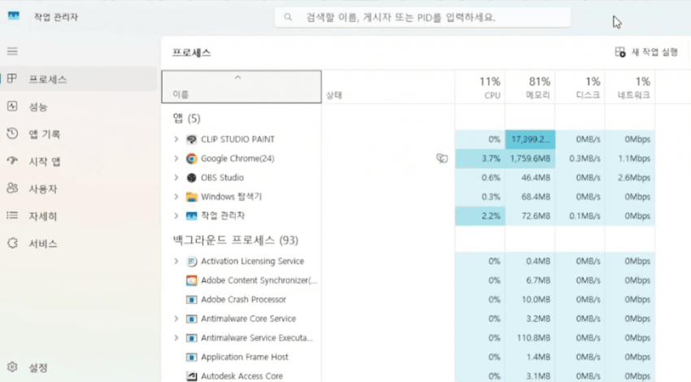Click the OBS Studio process icon
691x382 pixels.
pos(191,177)
